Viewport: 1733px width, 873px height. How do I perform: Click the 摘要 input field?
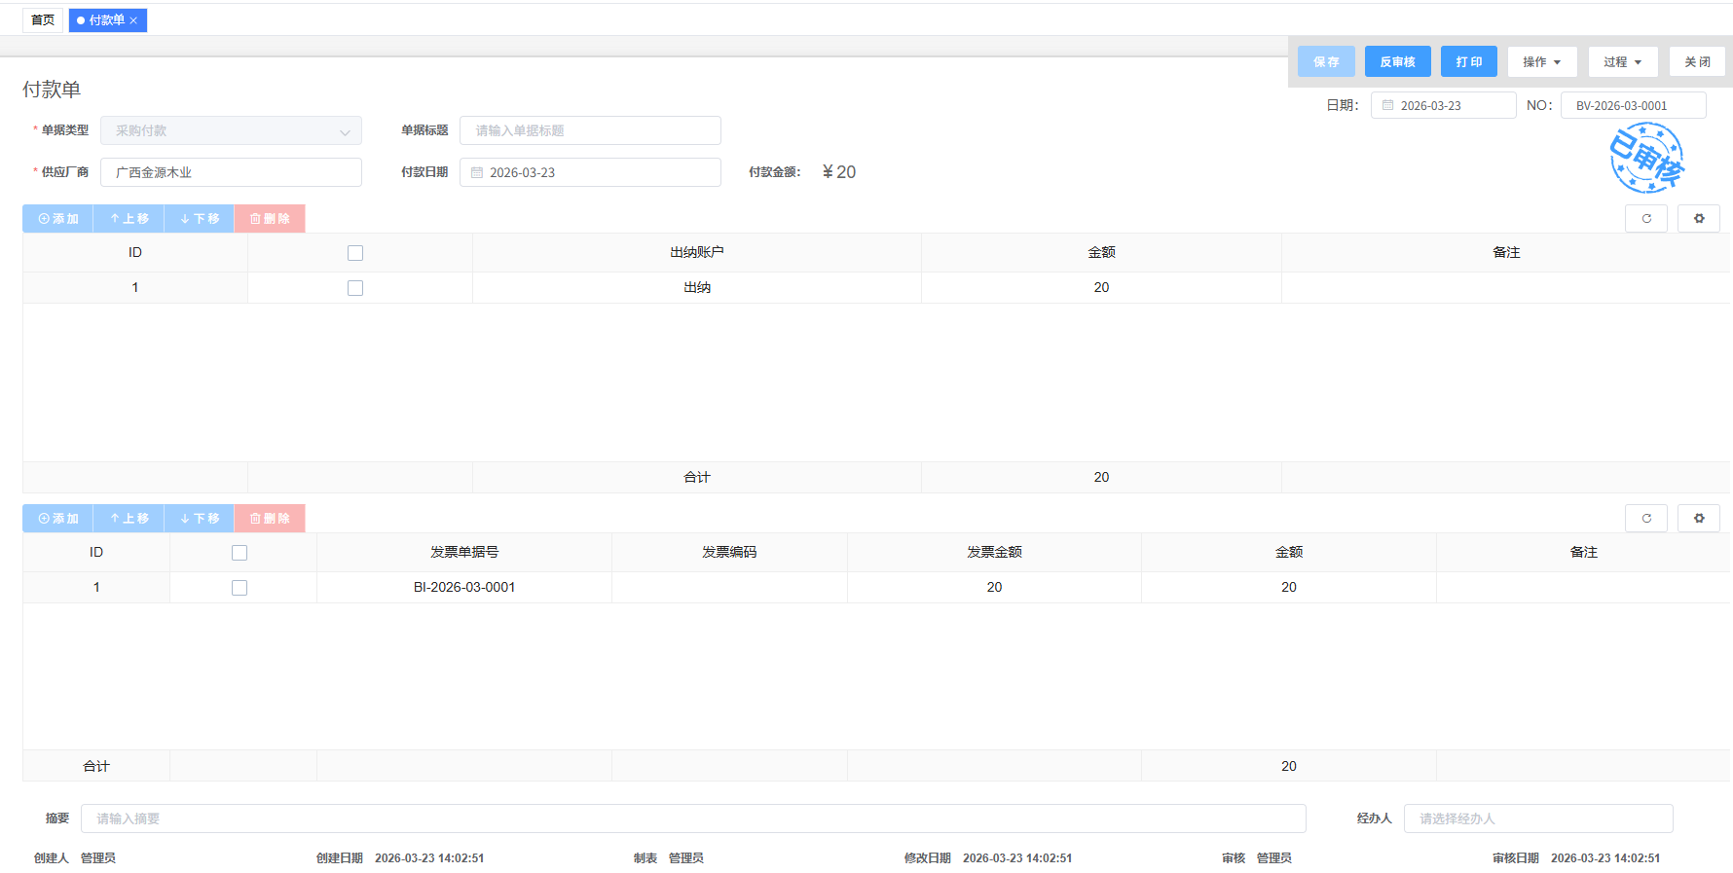(x=693, y=818)
